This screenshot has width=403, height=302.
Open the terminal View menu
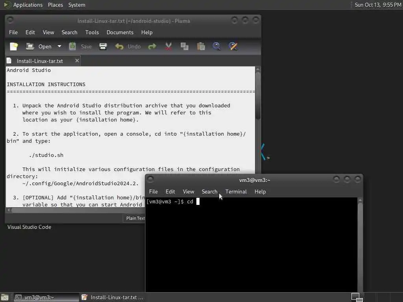click(189, 192)
